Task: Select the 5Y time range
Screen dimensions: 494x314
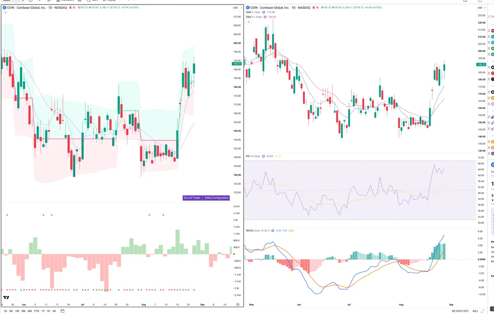Action: (x=49, y=311)
